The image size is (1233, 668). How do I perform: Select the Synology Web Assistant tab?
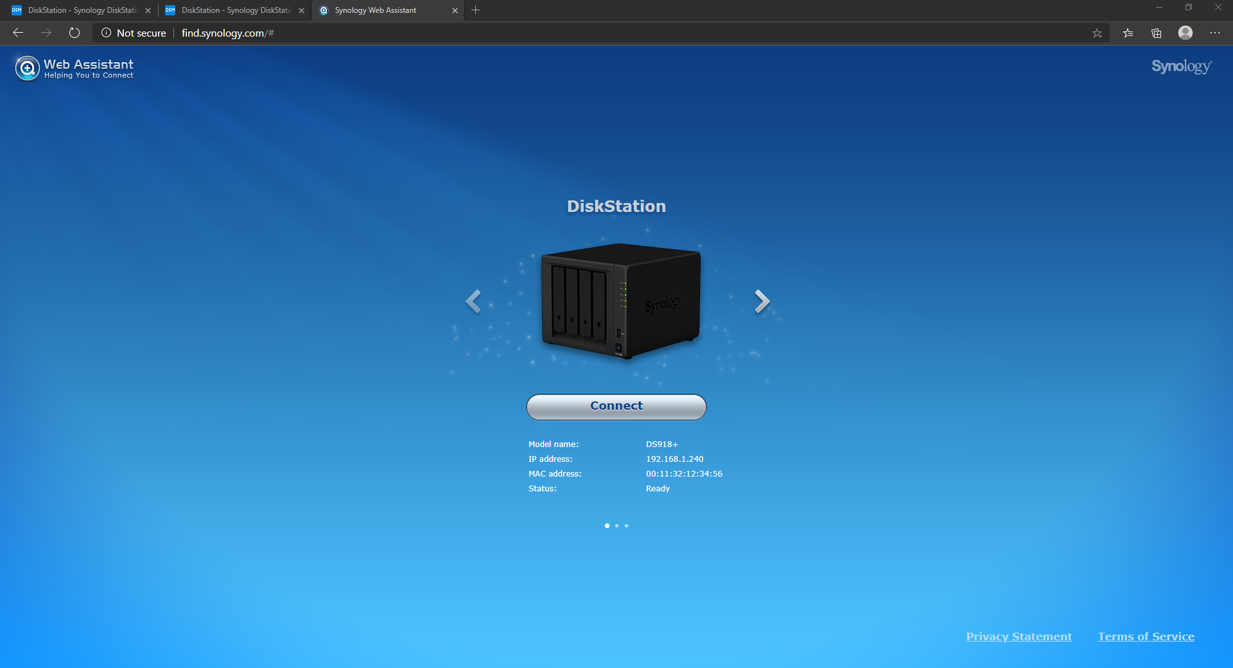(387, 10)
